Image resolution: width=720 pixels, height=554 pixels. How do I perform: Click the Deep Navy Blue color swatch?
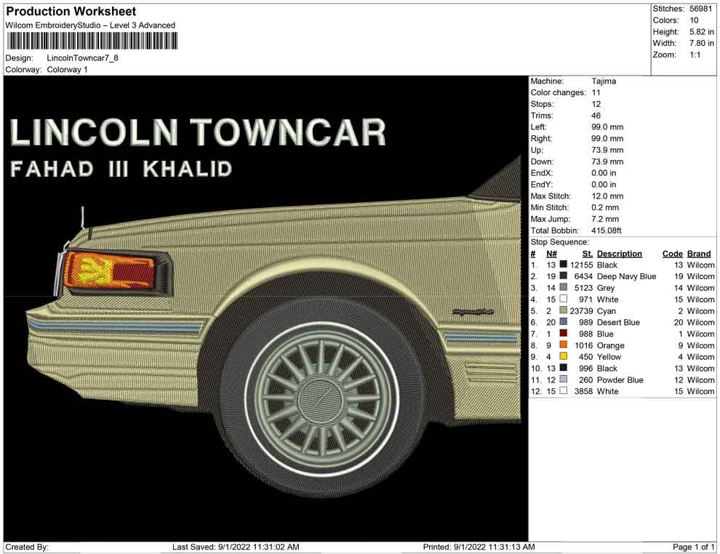(564, 276)
